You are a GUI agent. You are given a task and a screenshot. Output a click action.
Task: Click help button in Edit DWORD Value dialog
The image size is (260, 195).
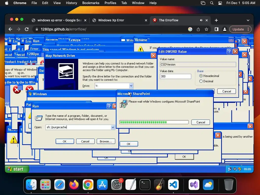[229, 51]
